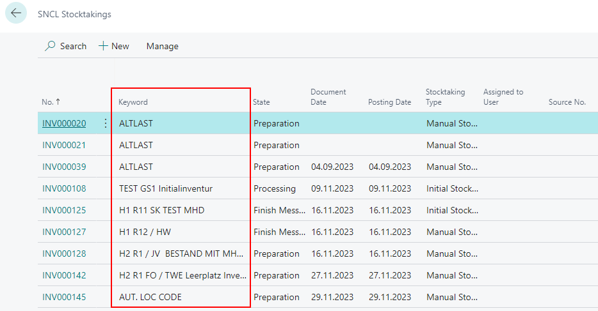Screen dimensions: 598x311
Task: Select the TEST GS1 Initialinventur keyword cell
Action: 165,188
